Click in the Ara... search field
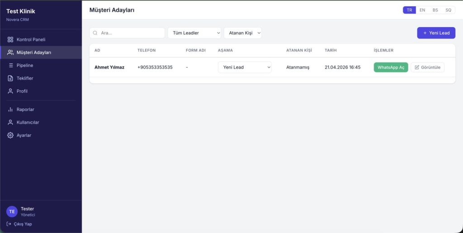463x233 pixels. click(127, 33)
